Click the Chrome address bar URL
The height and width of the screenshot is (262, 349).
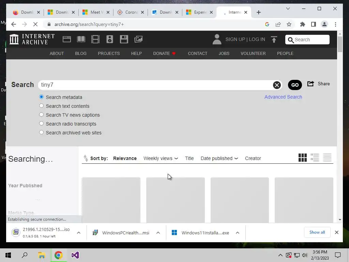pyautogui.click(x=89, y=24)
